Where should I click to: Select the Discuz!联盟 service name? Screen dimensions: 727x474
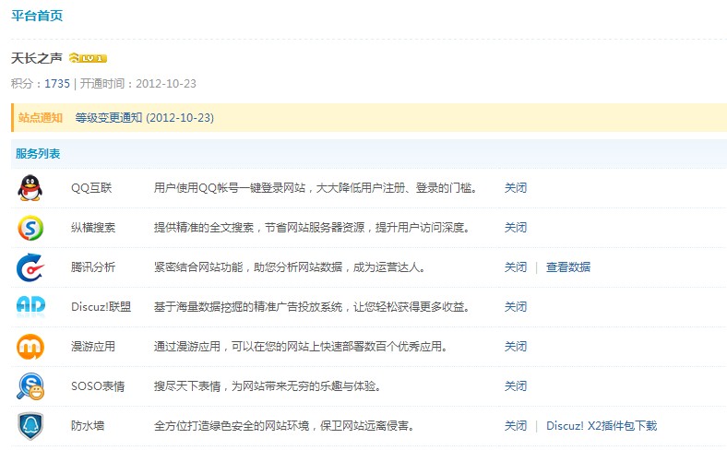(101, 307)
